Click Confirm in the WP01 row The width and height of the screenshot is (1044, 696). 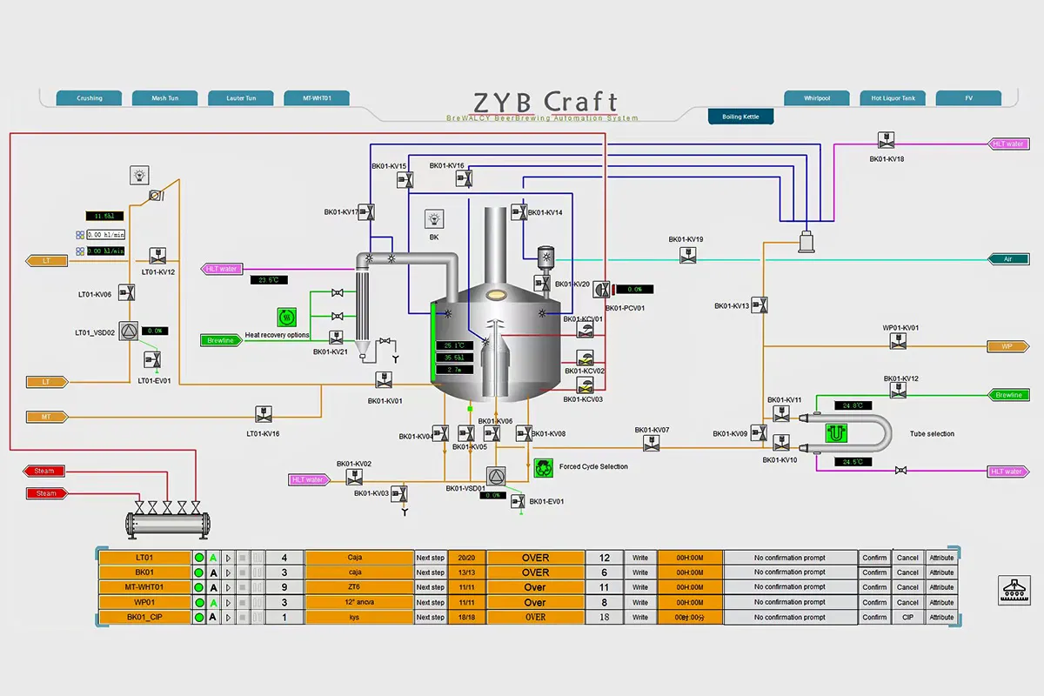874,602
